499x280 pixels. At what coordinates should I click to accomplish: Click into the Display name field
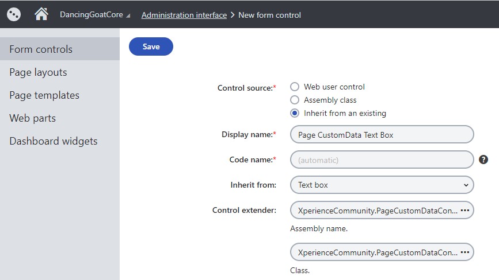tap(382, 135)
